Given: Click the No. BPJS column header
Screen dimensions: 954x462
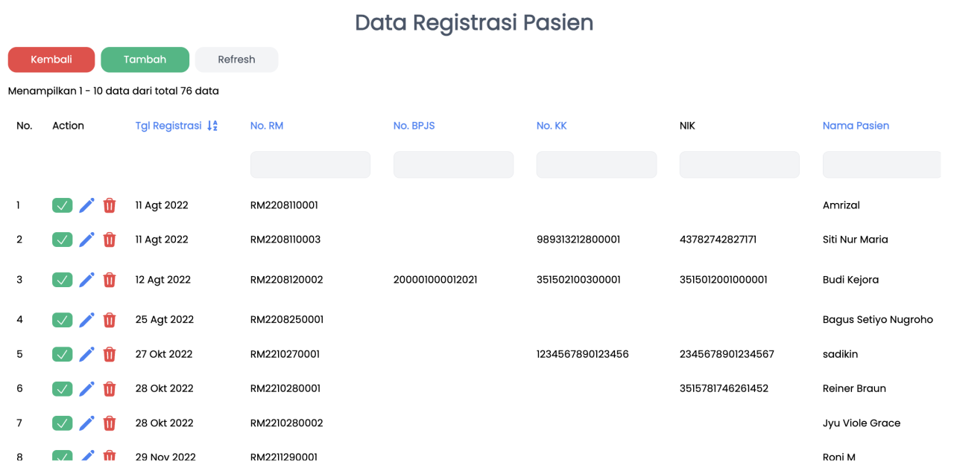Looking at the screenshot, I should [x=414, y=126].
